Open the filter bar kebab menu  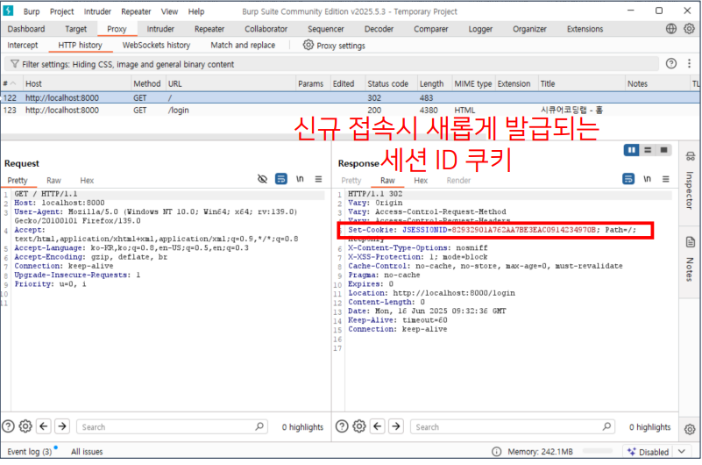tap(690, 64)
